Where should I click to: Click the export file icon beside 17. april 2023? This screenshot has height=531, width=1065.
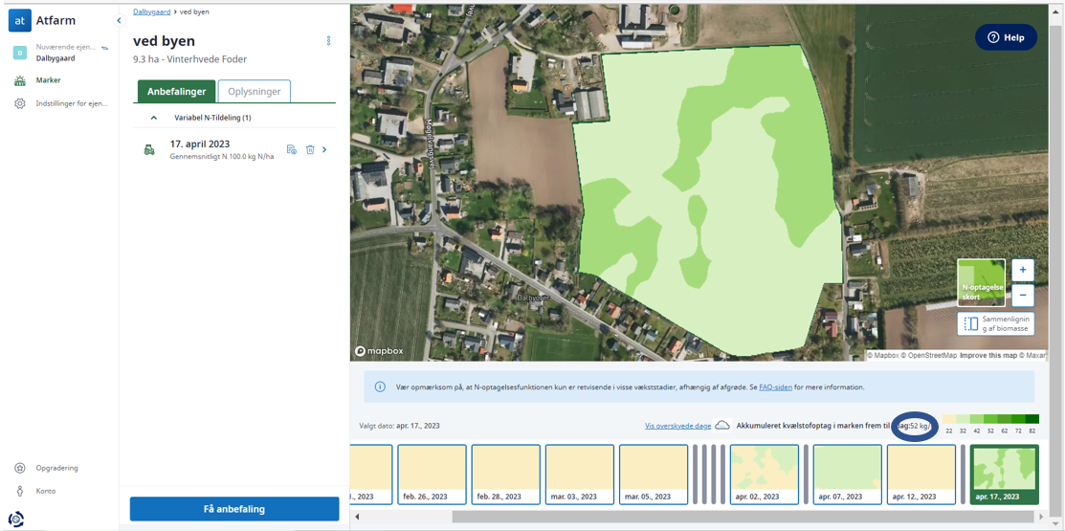[x=292, y=150]
